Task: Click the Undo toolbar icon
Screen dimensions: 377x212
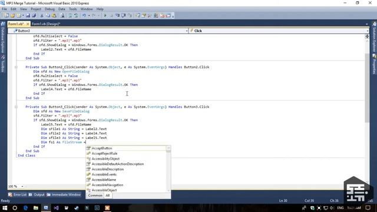Action: (84, 16)
